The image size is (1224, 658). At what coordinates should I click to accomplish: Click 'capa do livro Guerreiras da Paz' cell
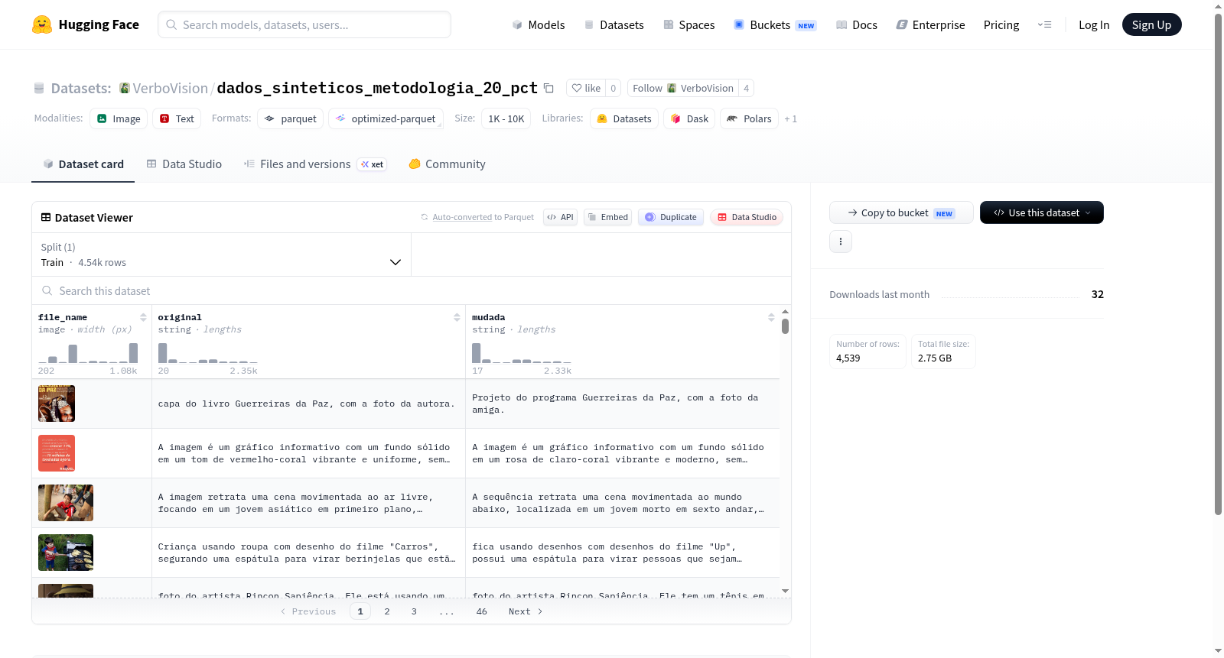(x=308, y=404)
